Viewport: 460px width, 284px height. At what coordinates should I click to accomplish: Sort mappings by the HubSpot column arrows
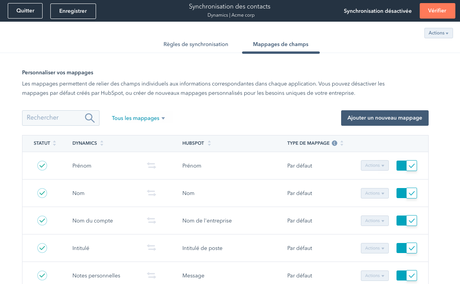tap(209, 143)
